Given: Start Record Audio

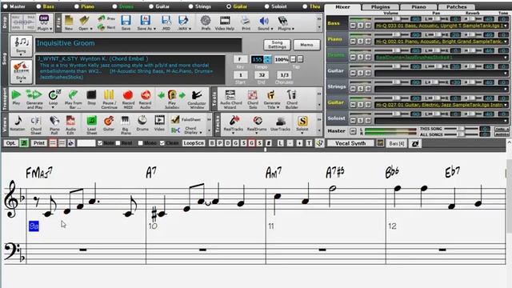Looking at the screenshot, I should tap(146, 99).
